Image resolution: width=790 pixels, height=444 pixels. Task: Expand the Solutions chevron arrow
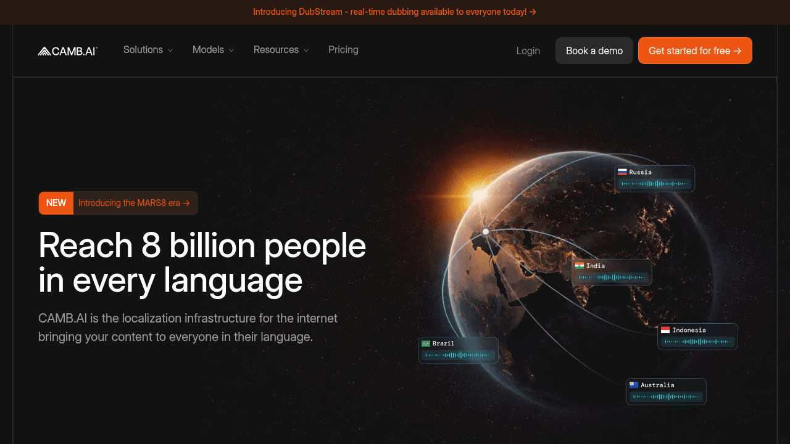click(170, 51)
